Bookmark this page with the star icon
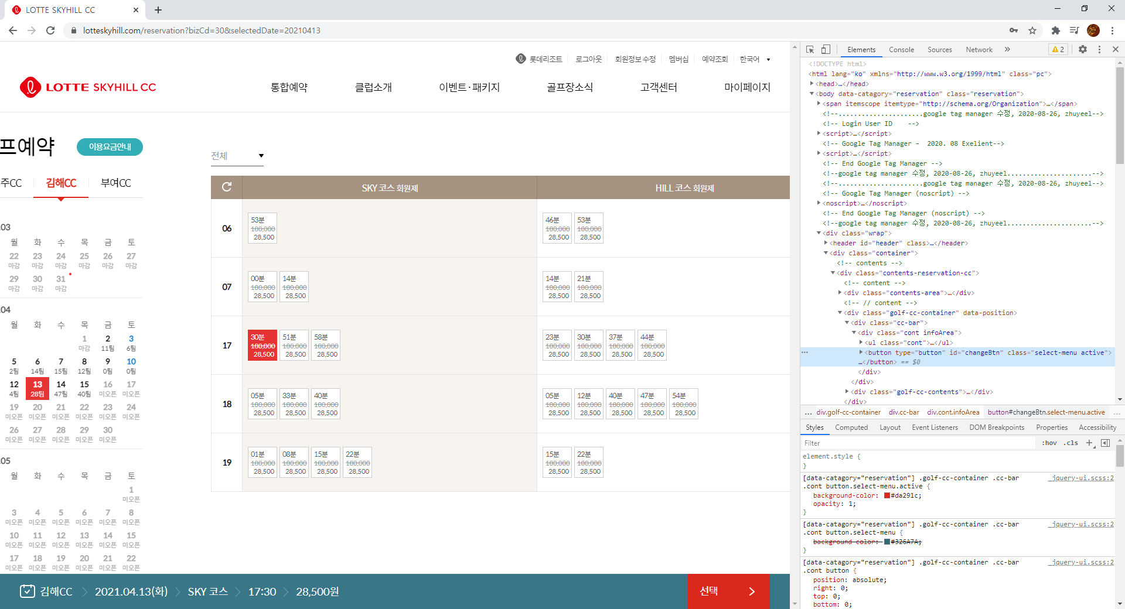Screen dimensions: 1125x609 (1032, 30)
